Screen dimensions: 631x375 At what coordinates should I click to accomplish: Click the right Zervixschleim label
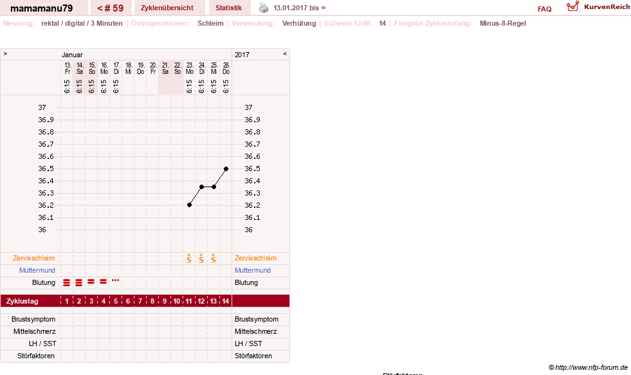click(x=255, y=258)
